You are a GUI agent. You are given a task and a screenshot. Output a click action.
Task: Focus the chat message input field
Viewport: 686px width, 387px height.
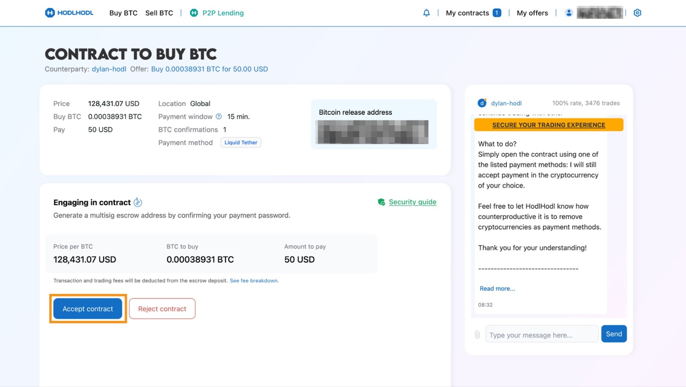pyautogui.click(x=542, y=334)
